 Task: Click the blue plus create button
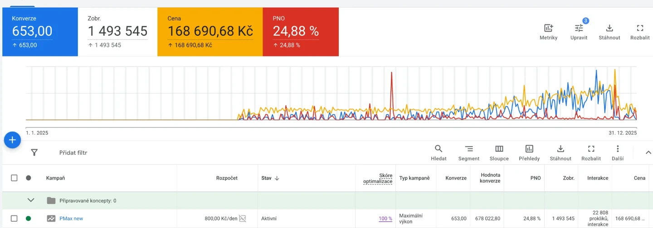(12, 140)
